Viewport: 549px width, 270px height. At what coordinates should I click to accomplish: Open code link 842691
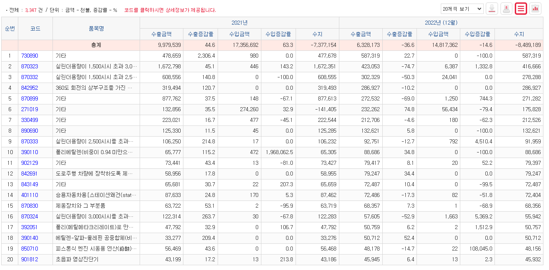click(30, 174)
